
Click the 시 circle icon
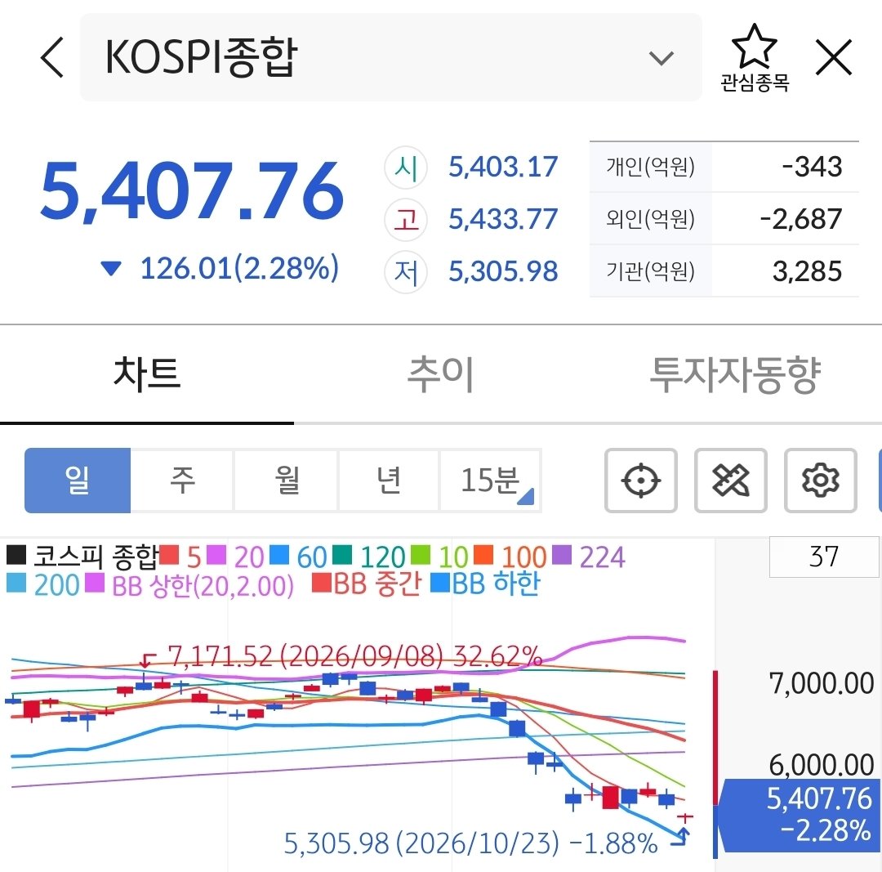(x=406, y=168)
